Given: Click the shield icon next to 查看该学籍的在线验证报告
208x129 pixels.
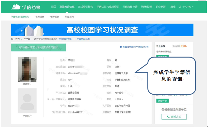Looking at the screenshot, I should (121, 47).
